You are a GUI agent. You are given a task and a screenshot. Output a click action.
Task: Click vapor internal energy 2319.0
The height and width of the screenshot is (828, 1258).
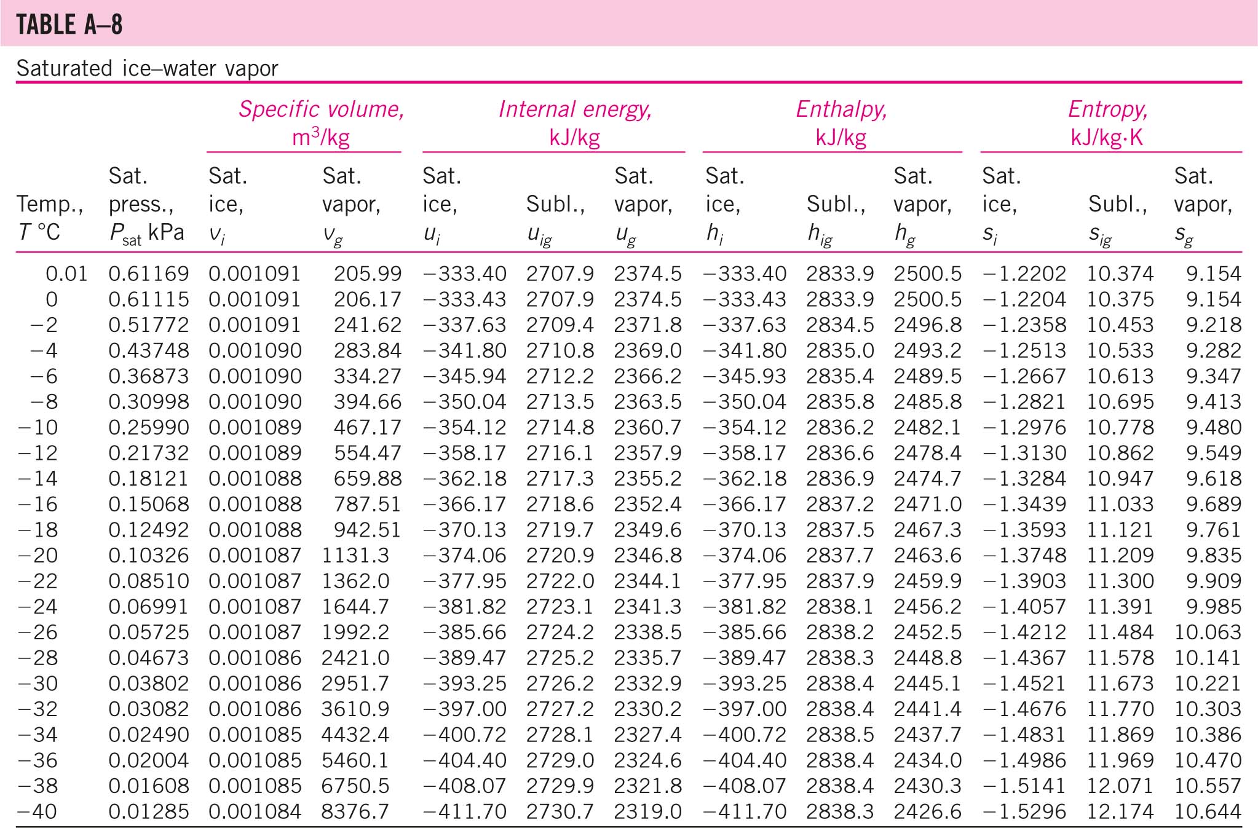point(647,811)
